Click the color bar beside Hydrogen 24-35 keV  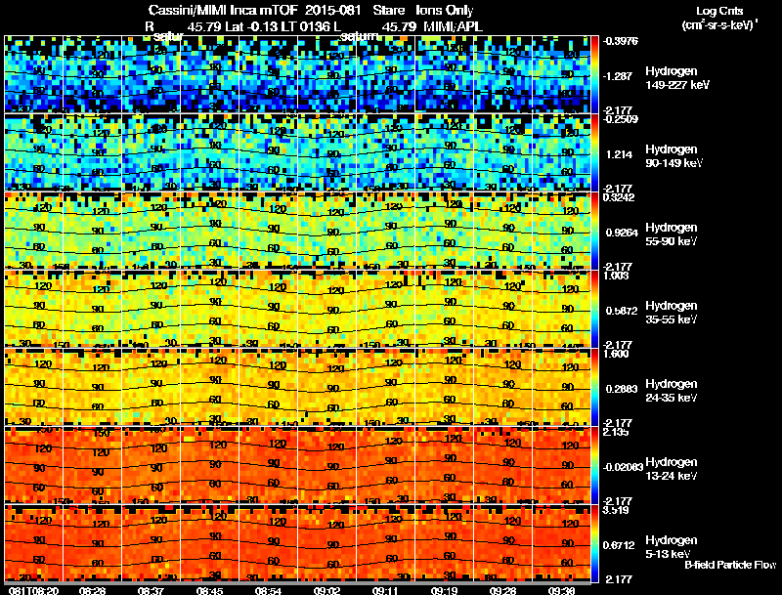point(594,387)
